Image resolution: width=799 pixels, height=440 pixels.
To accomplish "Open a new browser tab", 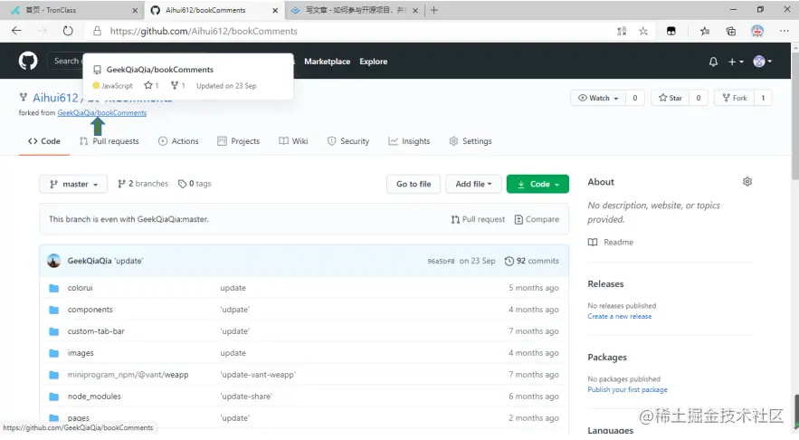I will click(433, 10).
